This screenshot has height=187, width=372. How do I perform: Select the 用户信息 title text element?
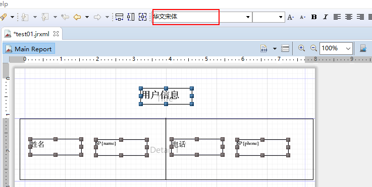click(x=166, y=96)
